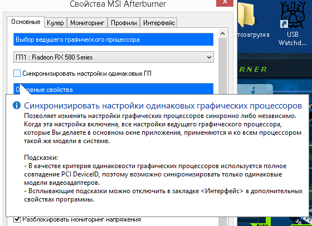The height and width of the screenshot is (226, 312).
Task: Open the Кулер tab
Action: tap(55, 23)
